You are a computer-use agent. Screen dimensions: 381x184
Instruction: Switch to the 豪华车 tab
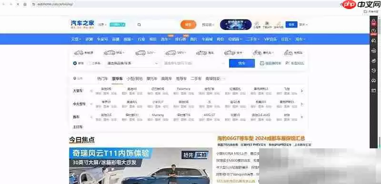[117, 78]
